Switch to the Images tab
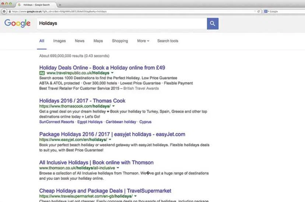 coord(59,41)
